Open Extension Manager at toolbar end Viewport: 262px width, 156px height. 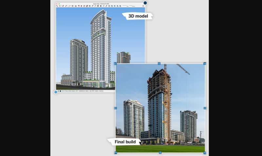tap(120, 6)
